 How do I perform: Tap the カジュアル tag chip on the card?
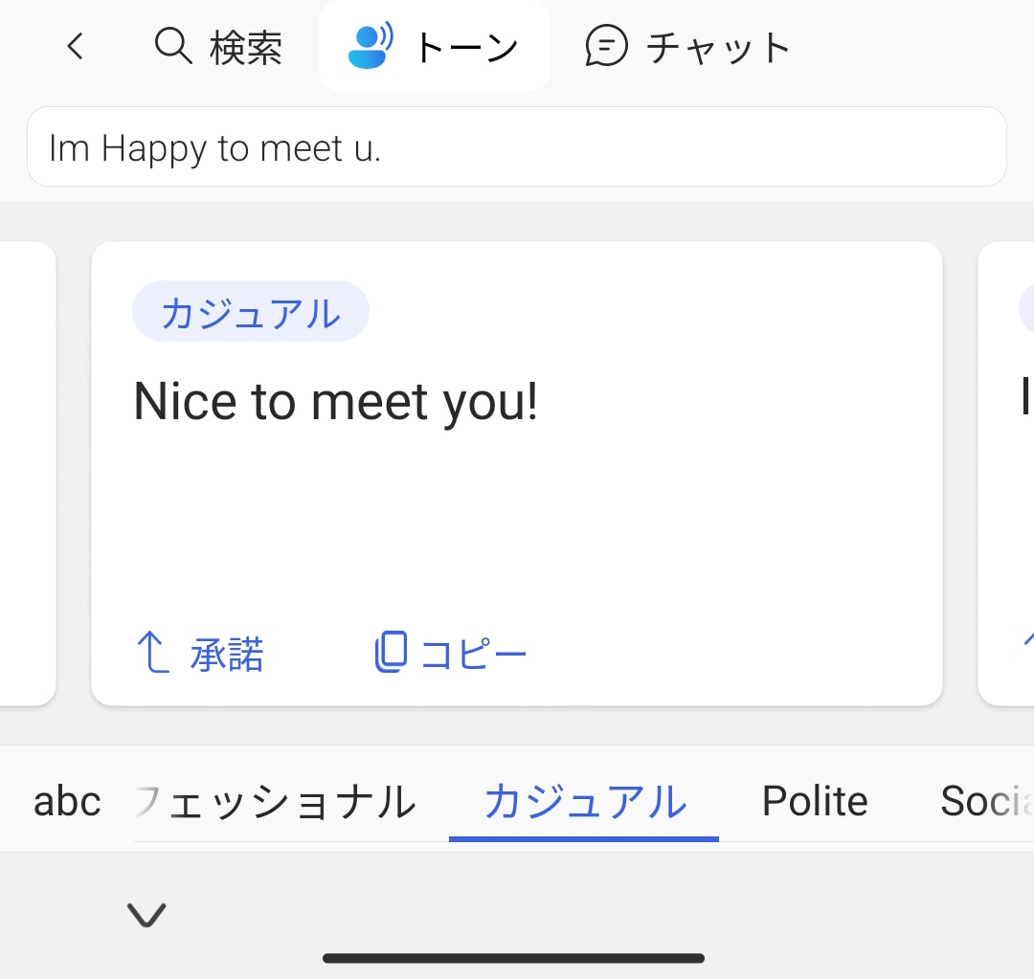(x=250, y=312)
